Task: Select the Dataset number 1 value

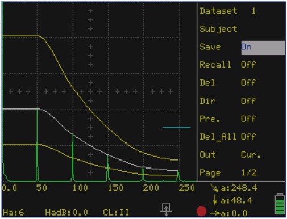Action: tap(253, 11)
